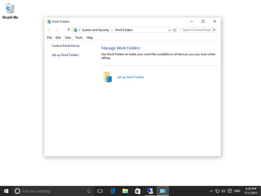Maximize the Work Folders window

203,22
